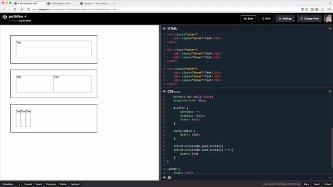The height and width of the screenshot is (187, 333).
Task: Click 'display: table;' in CSS editor
Action: click(x=193, y=115)
